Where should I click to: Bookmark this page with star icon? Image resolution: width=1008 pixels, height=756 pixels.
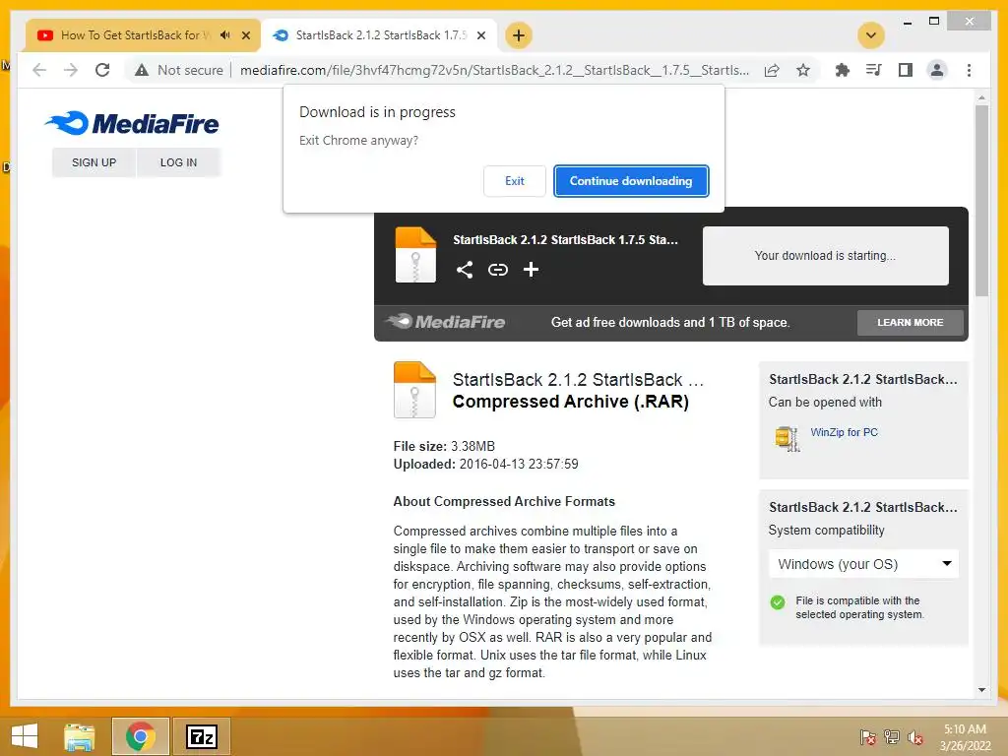coord(803,70)
